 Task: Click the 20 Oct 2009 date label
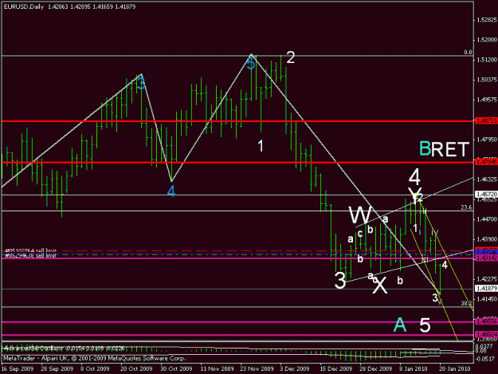click(x=136, y=368)
